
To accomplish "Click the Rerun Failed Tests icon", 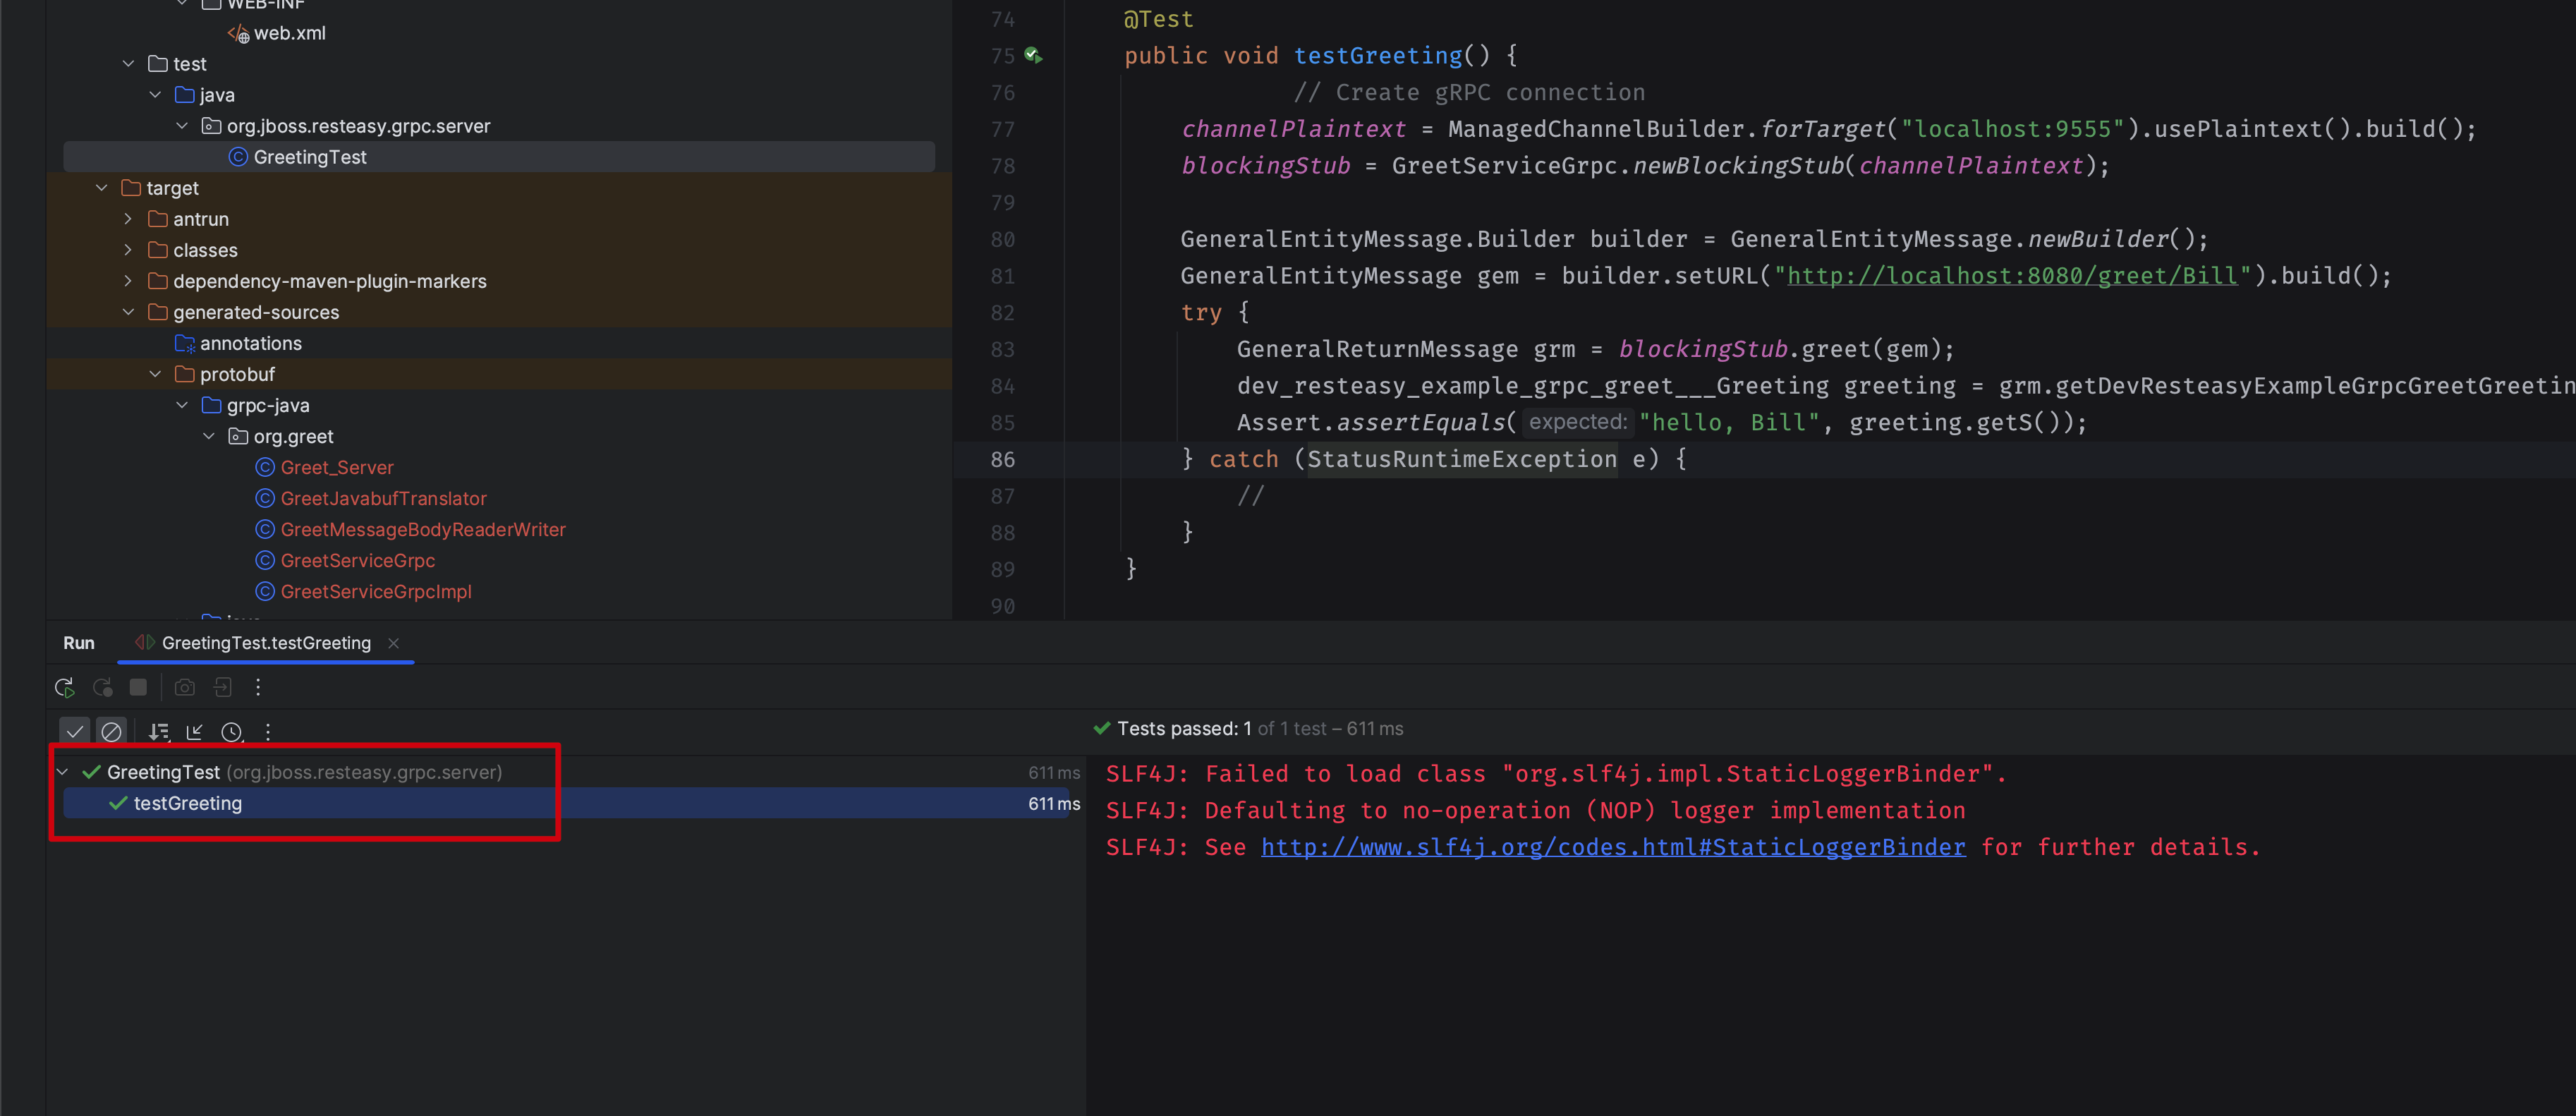I will (103, 687).
